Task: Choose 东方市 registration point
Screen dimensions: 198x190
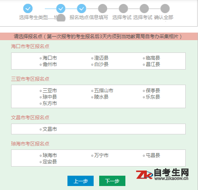Action: (41, 104)
